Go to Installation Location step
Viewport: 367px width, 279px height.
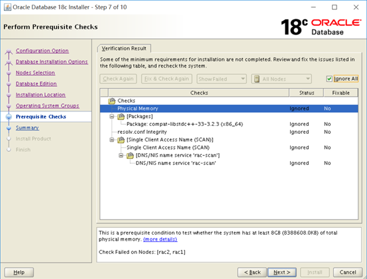pos(40,95)
